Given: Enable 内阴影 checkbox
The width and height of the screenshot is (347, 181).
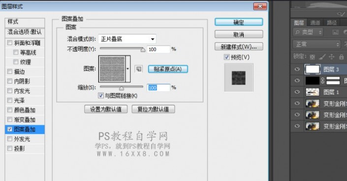Looking at the screenshot, I should click(x=10, y=81).
